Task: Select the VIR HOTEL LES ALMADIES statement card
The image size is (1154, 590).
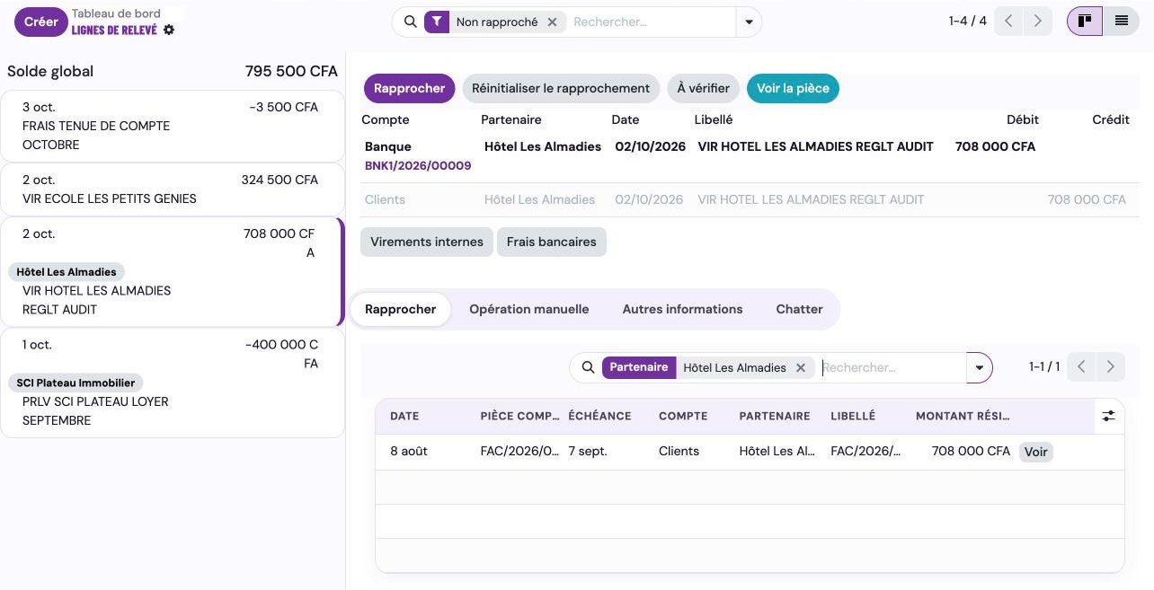Action: 172,271
